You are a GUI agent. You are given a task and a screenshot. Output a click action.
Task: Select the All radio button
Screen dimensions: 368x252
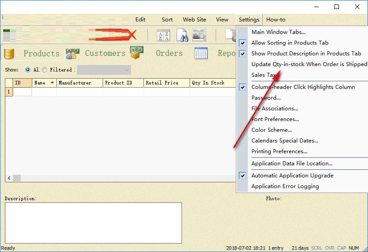point(28,70)
